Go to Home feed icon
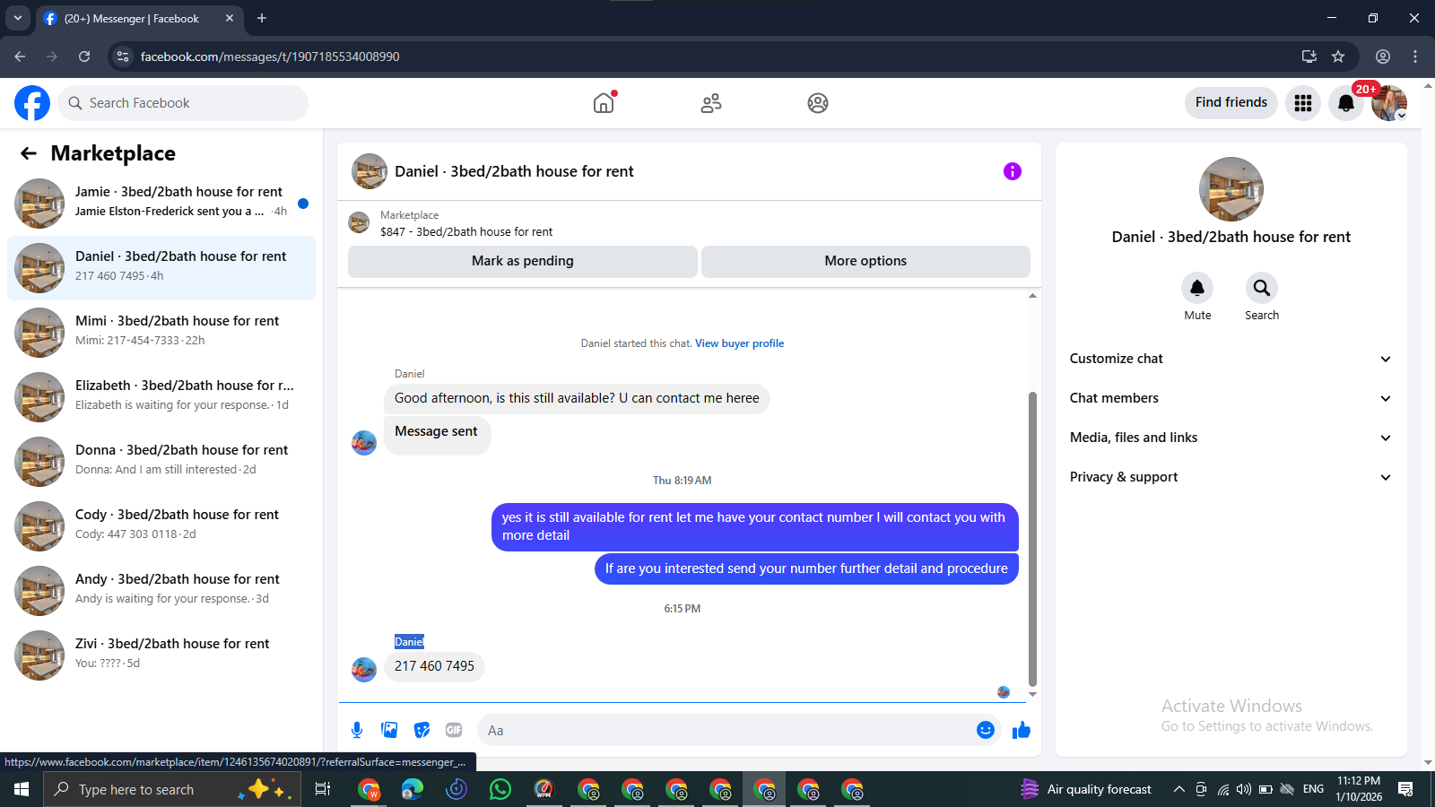Screen dimensions: 1435x807 point(604,103)
